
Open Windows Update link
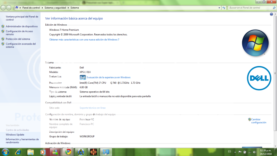click(x=15, y=134)
